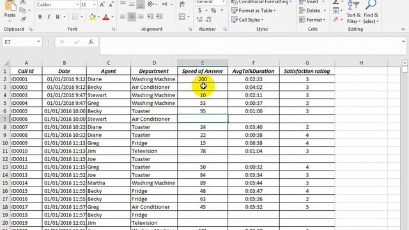Open Alignment settings dialog launcher

[190, 29]
